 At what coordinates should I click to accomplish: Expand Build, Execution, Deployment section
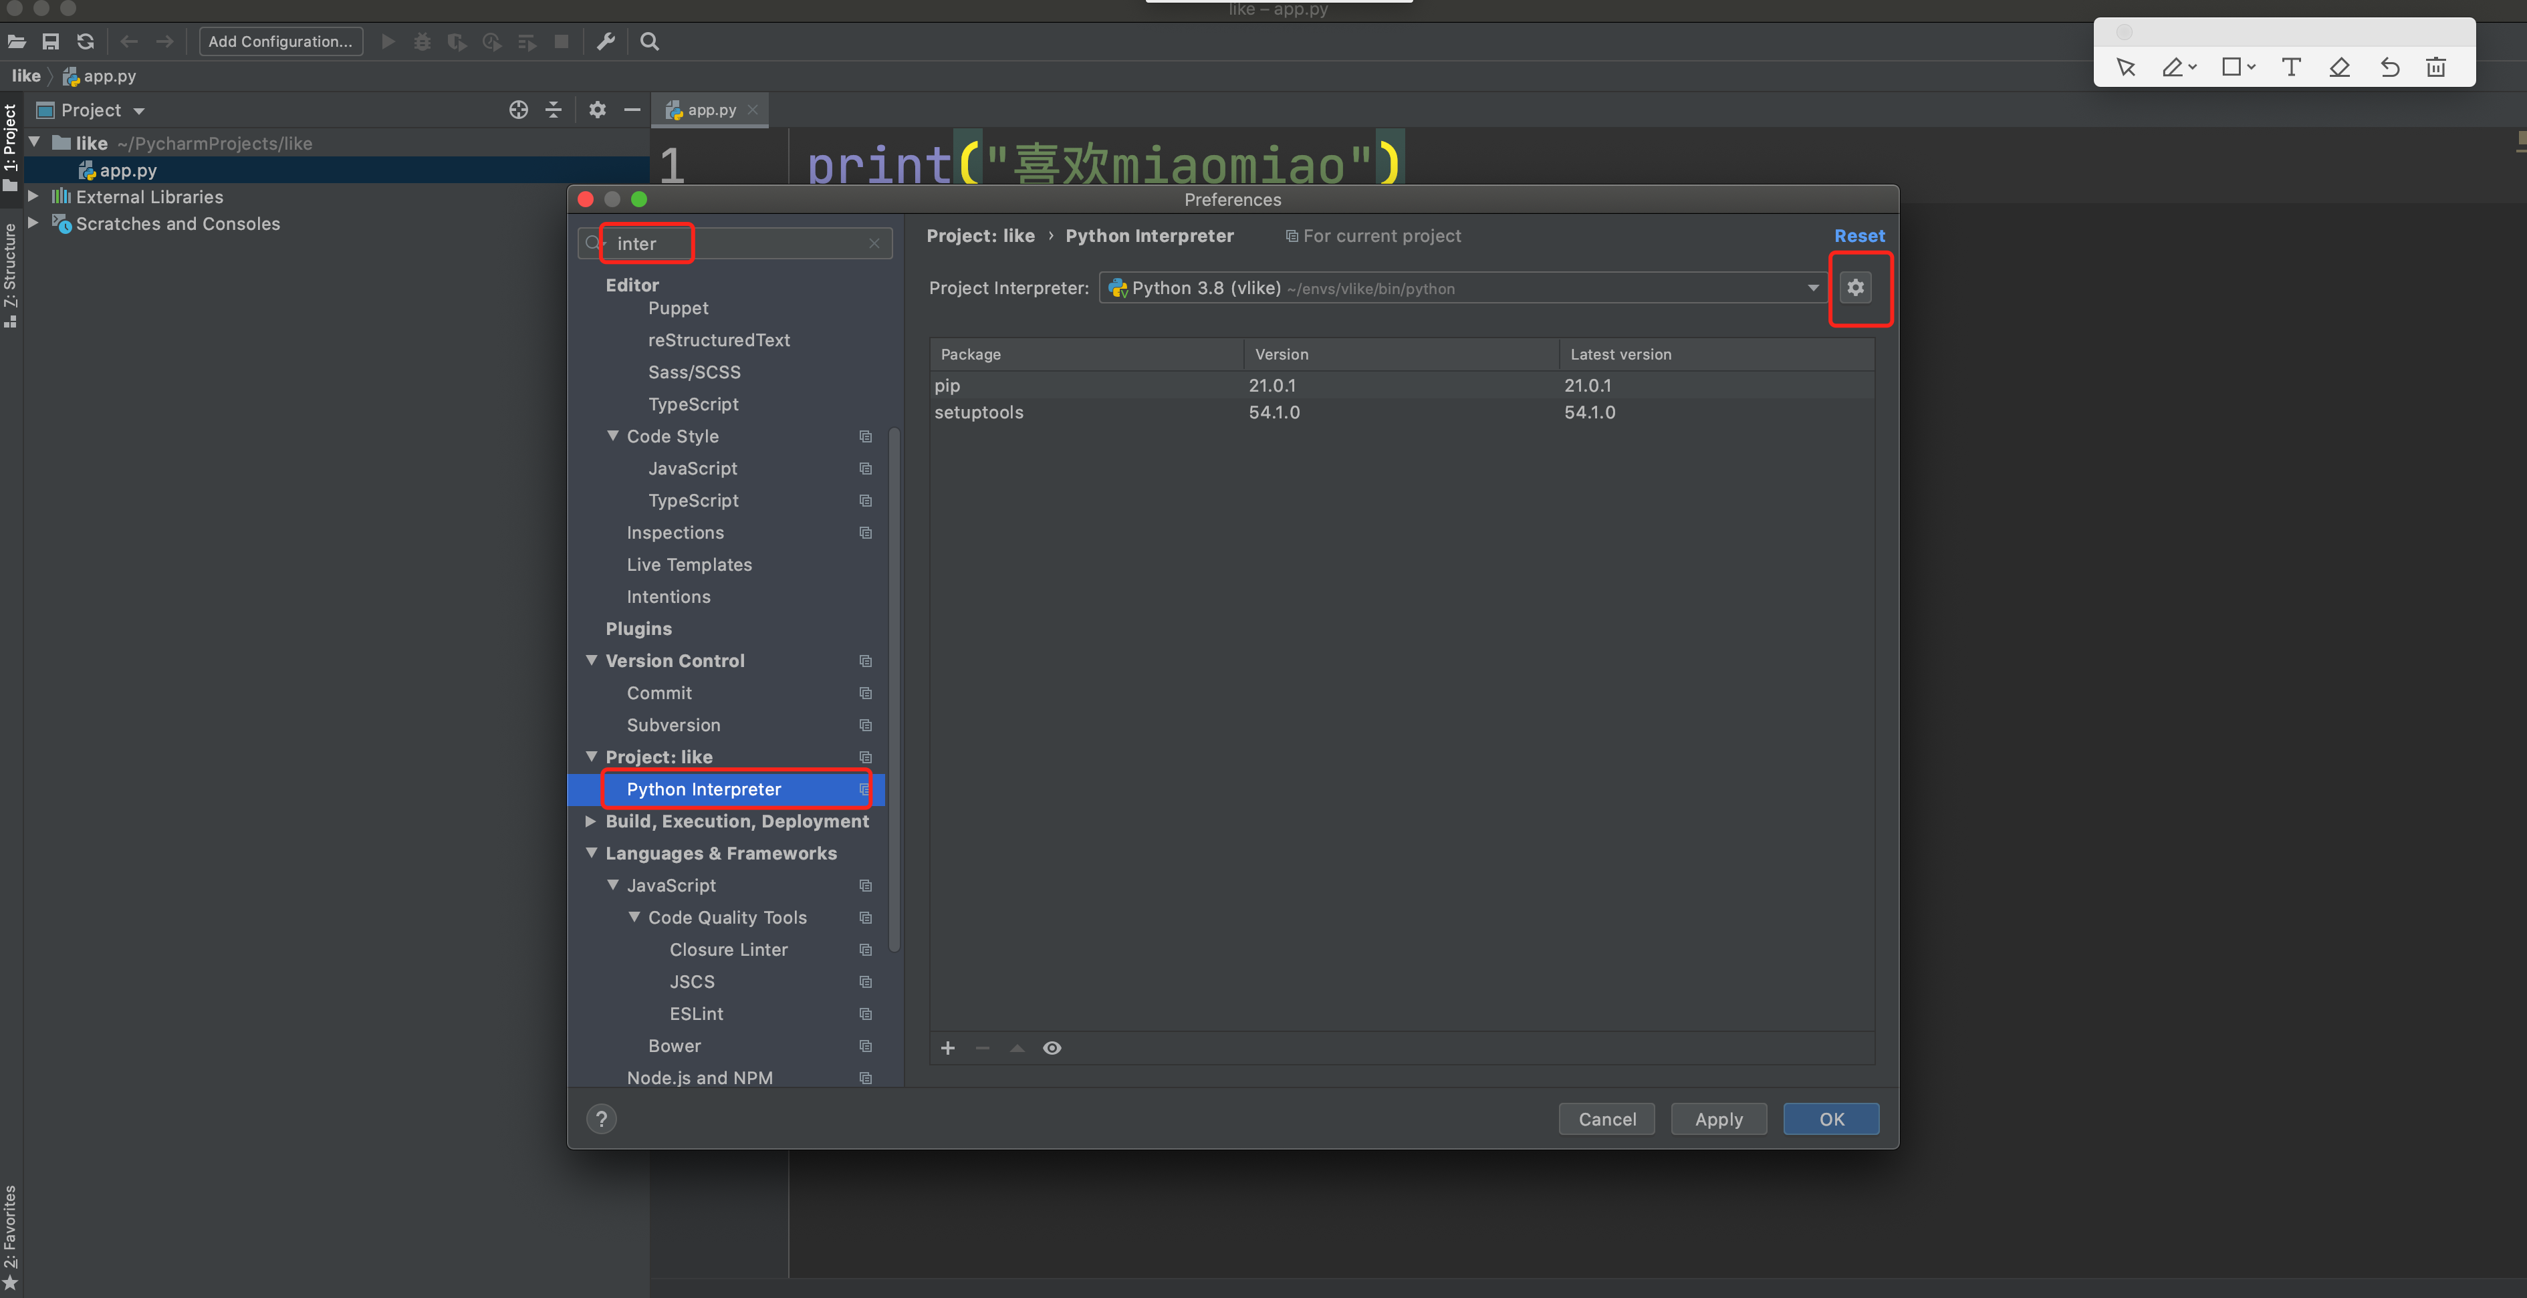pyautogui.click(x=590, y=821)
